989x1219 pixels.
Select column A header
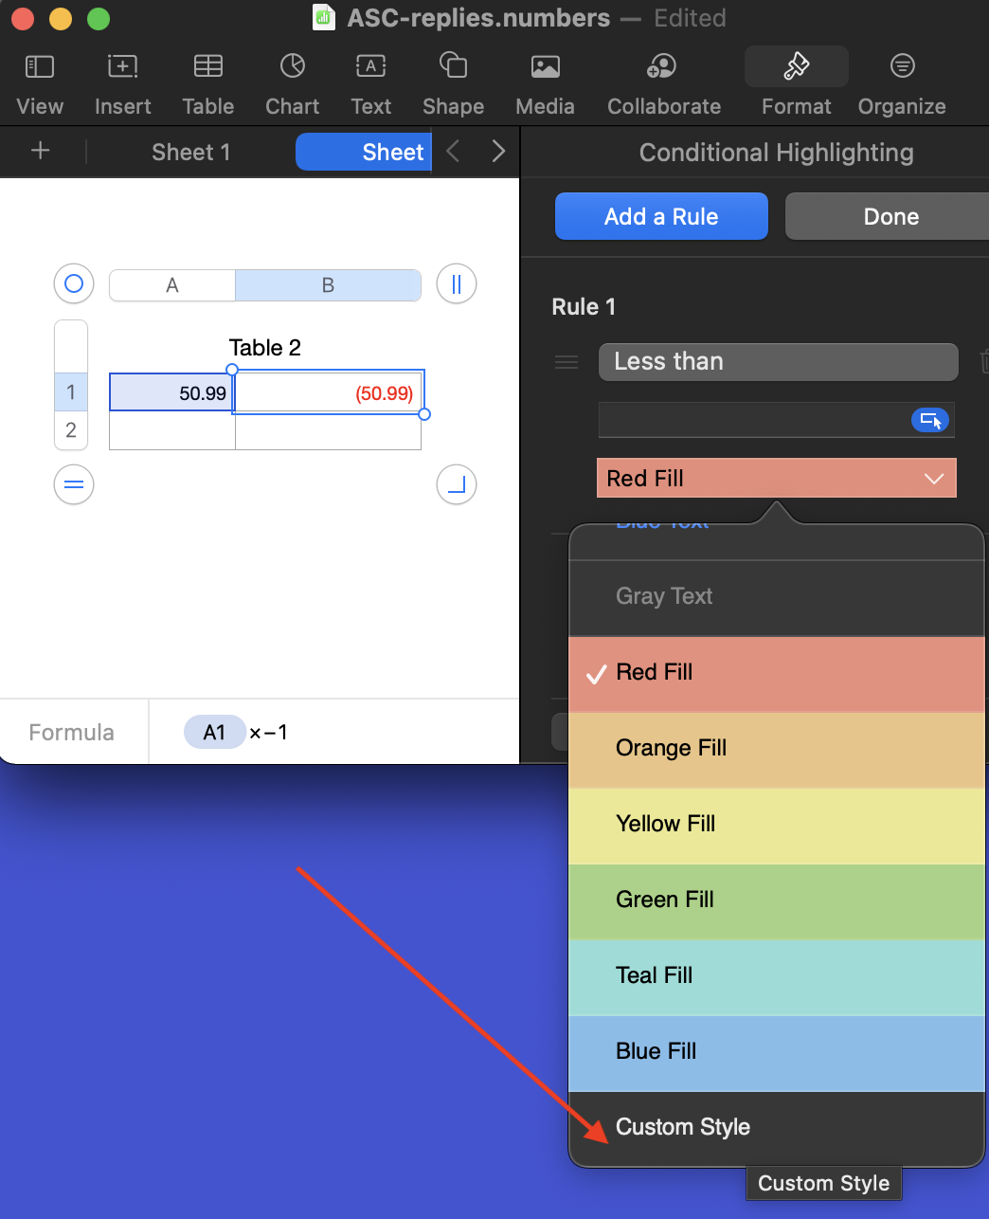point(172,285)
